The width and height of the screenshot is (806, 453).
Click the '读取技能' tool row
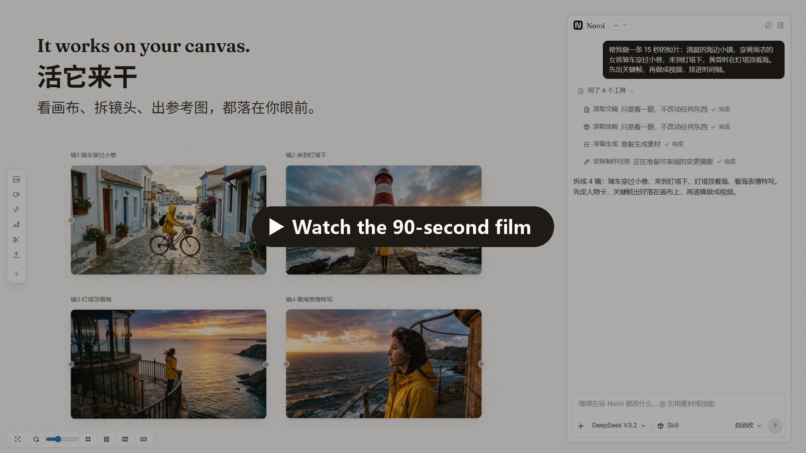coord(657,127)
